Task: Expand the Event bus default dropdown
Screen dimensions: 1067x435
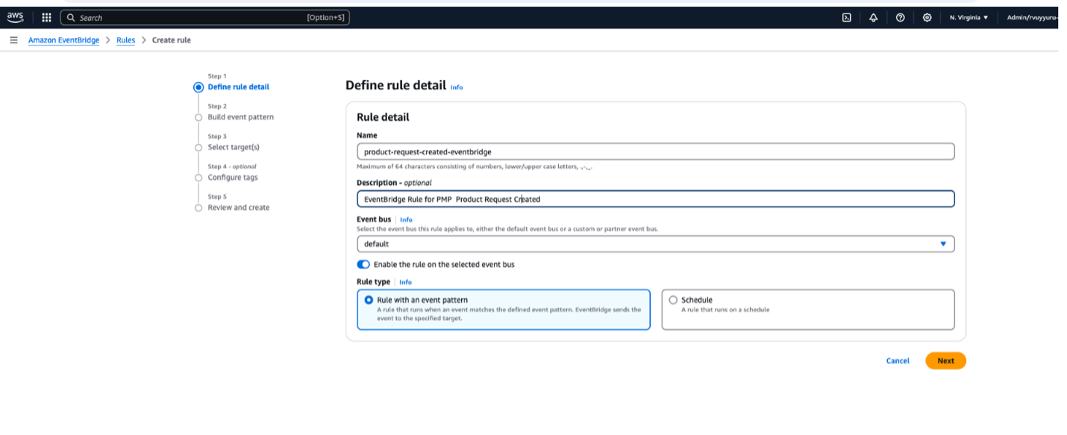Action: [656, 244]
